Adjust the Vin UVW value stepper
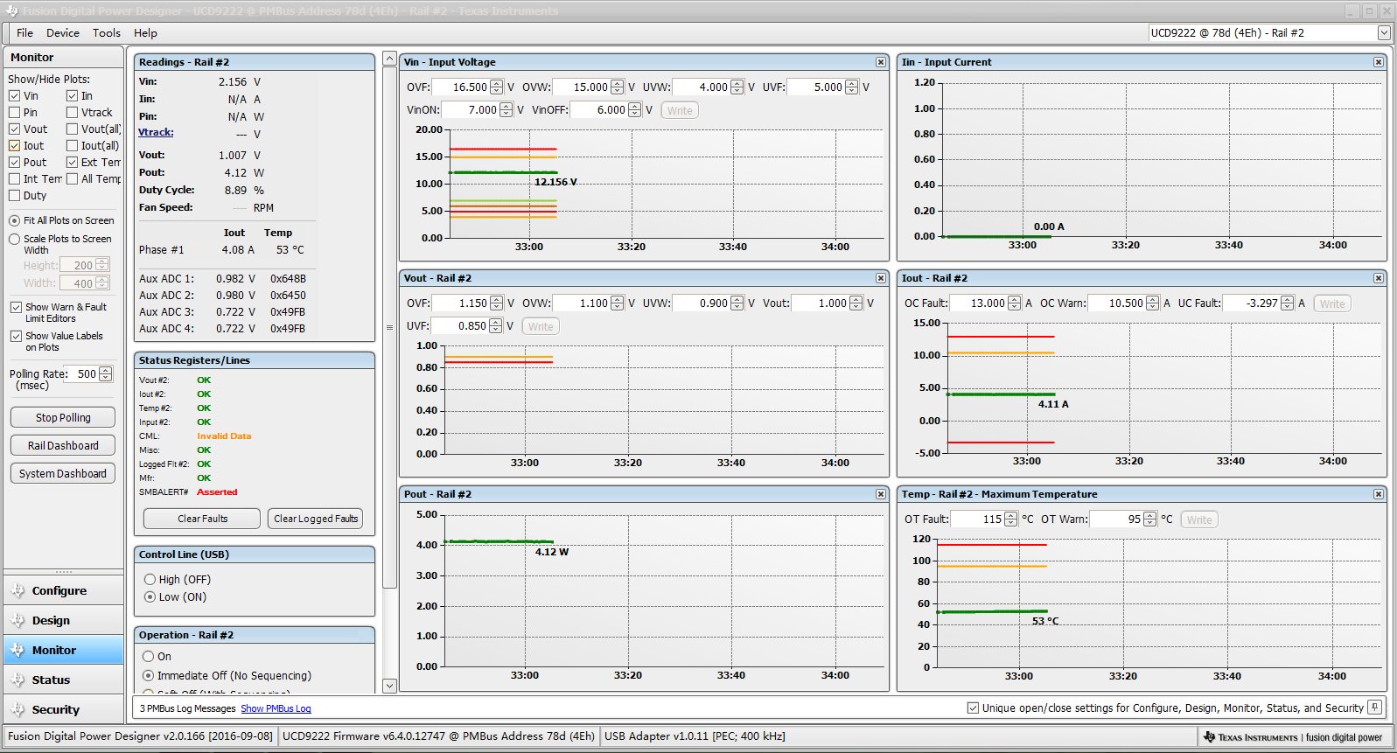Viewport: 1397px width, 753px height. point(737,87)
